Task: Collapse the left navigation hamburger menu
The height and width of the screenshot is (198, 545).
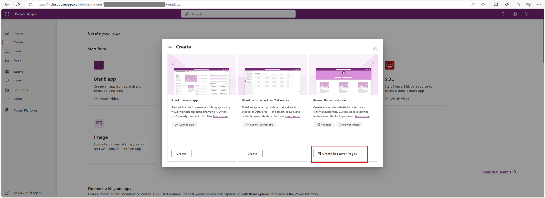Action: click(7, 24)
